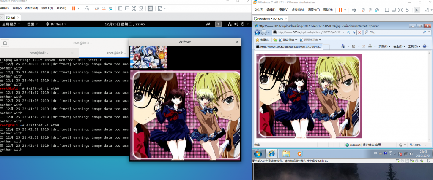
Task: Click the new tab button in the Kali terminal
Action: 5,43
